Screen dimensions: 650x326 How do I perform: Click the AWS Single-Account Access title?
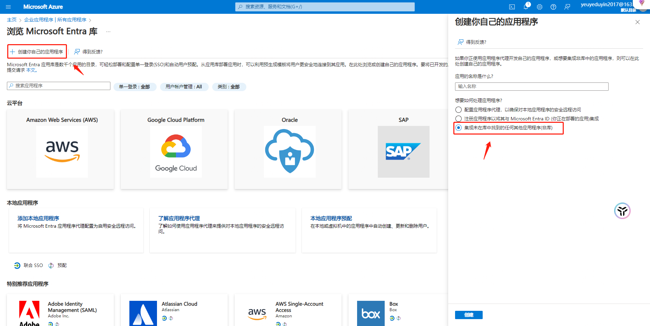[299, 307]
